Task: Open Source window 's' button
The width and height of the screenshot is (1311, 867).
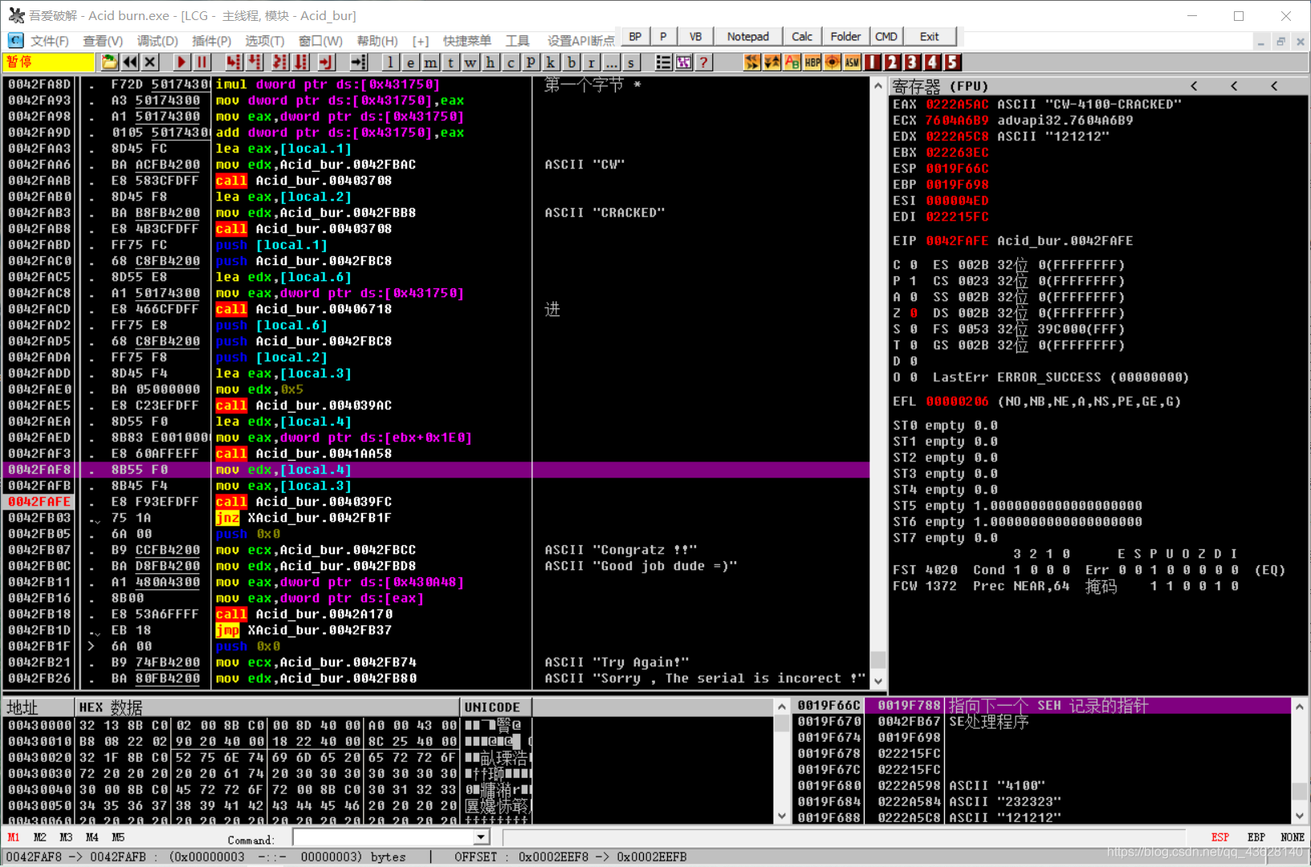Action: pyautogui.click(x=631, y=62)
